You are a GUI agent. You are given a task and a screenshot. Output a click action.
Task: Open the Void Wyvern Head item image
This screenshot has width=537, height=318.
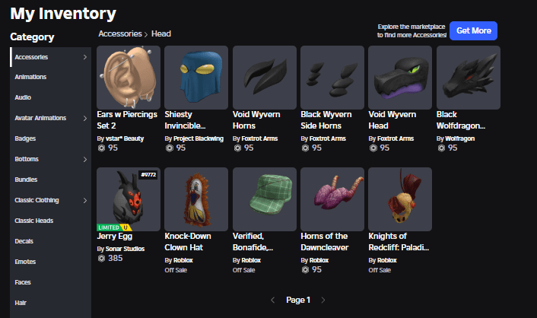[x=400, y=78]
